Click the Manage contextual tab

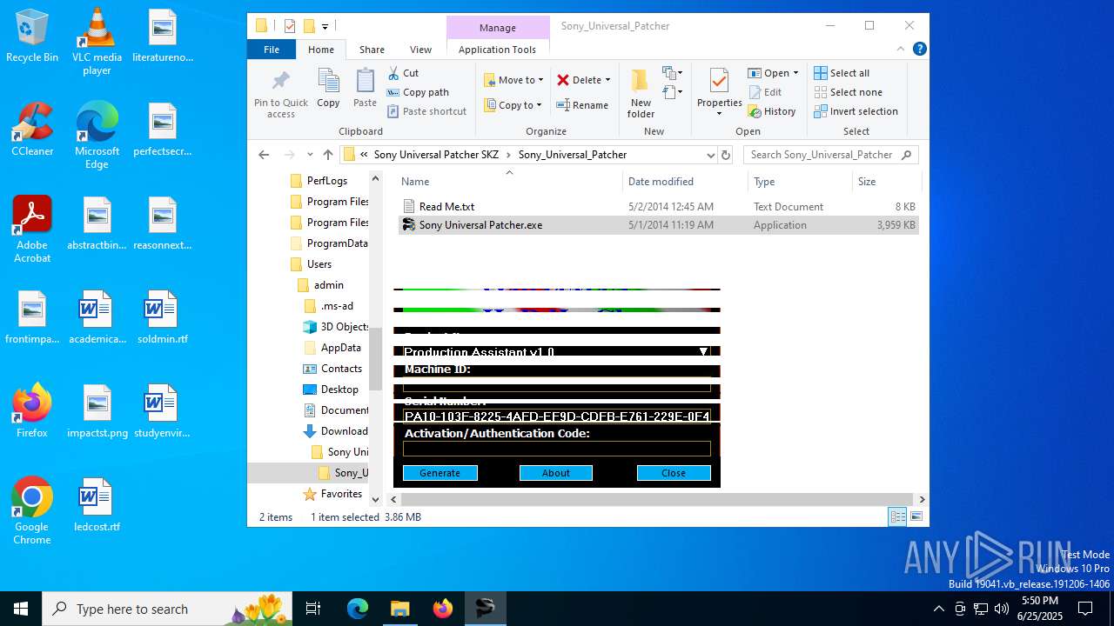click(x=498, y=28)
